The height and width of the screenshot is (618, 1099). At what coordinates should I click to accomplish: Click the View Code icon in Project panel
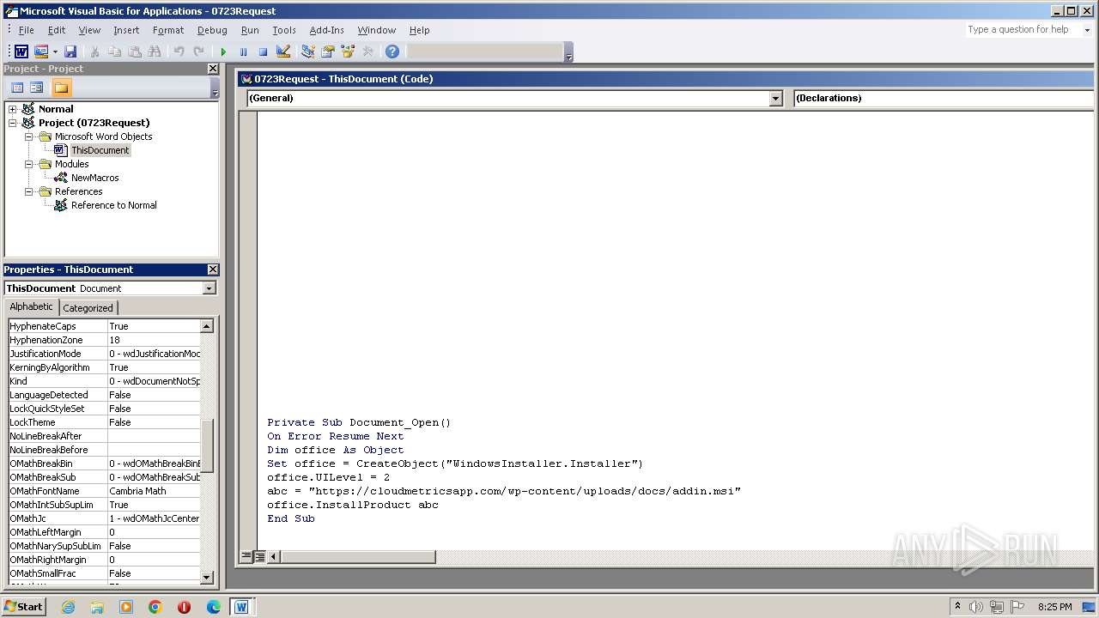[17, 88]
